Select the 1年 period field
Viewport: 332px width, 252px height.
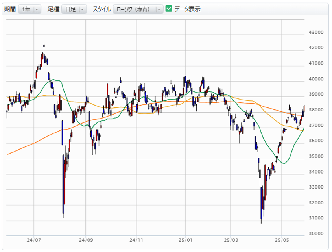pos(26,9)
